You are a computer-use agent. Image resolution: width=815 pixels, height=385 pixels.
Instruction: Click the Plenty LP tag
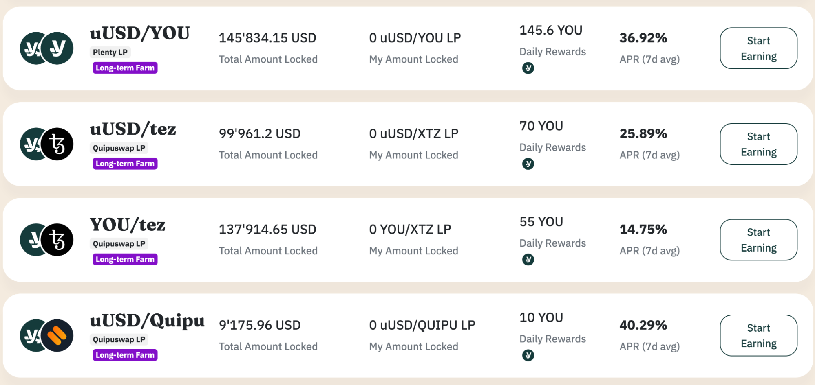(x=110, y=52)
